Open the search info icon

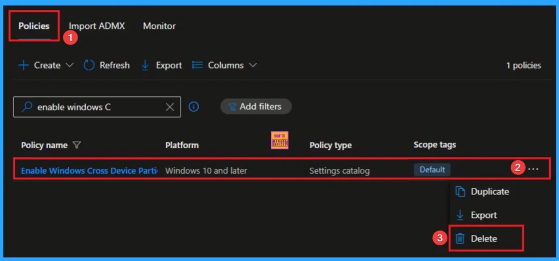(194, 106)
